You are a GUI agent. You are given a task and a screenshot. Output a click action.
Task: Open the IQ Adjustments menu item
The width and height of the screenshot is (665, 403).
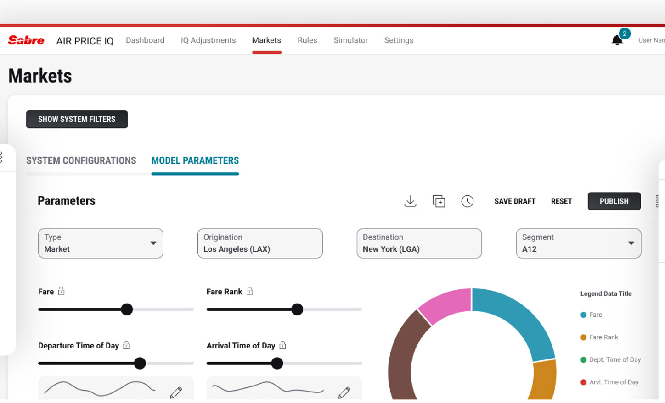[x=208, y=40]
